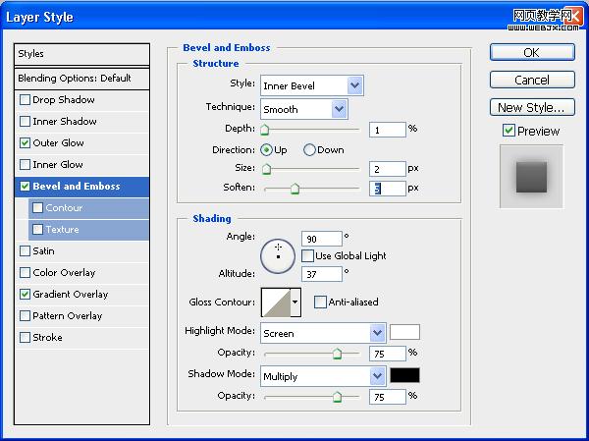This screenshot has width=589, height=441.
Task: Click the Altitude value field
Action: click(322, 274)
